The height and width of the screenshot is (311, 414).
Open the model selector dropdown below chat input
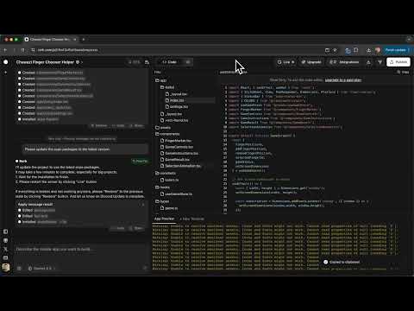[41, 269]
